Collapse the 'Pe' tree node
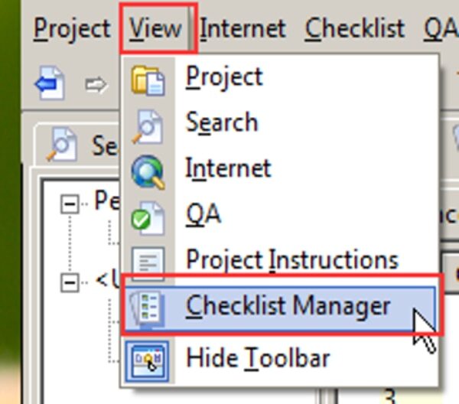 [70, 204]
